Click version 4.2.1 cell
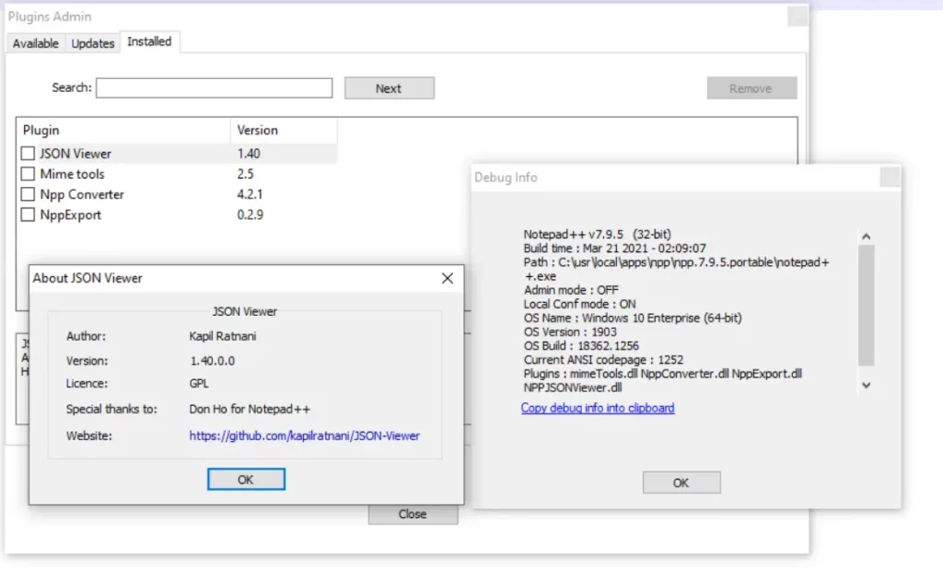 [250, 194]
